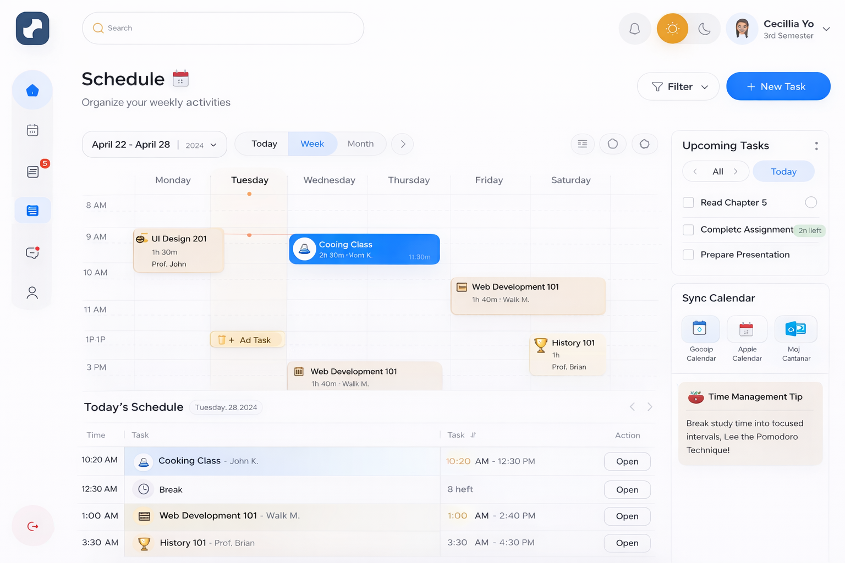Image resolution: width=845 pixels, height=563 pixels.
Task: Check the Read Chapter 5 checkbox
Action: coord(688,202)
